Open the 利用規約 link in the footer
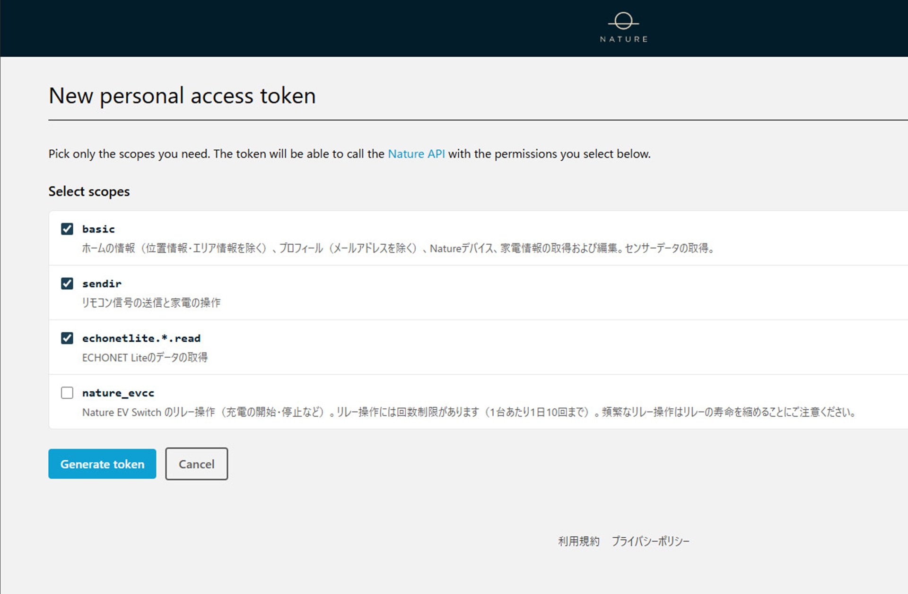This screenshot has width=908, height=594. coord(578,541)
